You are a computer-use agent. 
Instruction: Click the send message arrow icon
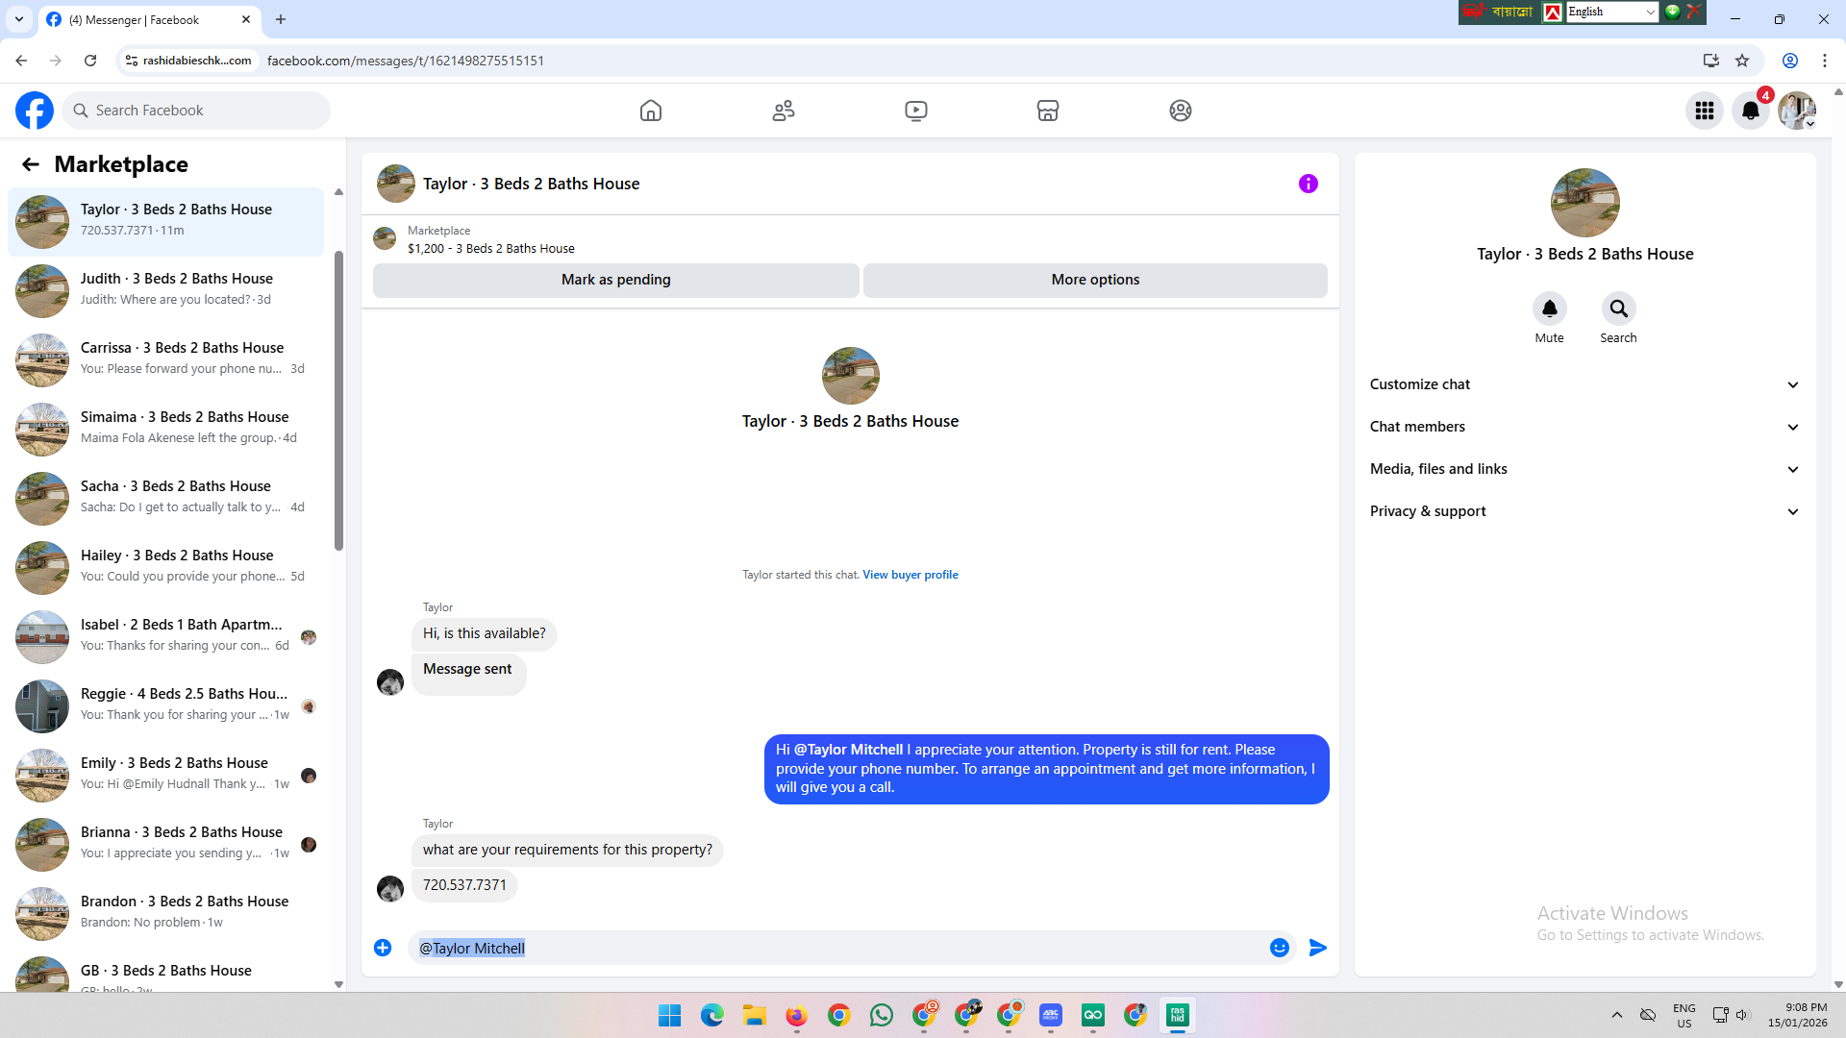(1318, 948)
